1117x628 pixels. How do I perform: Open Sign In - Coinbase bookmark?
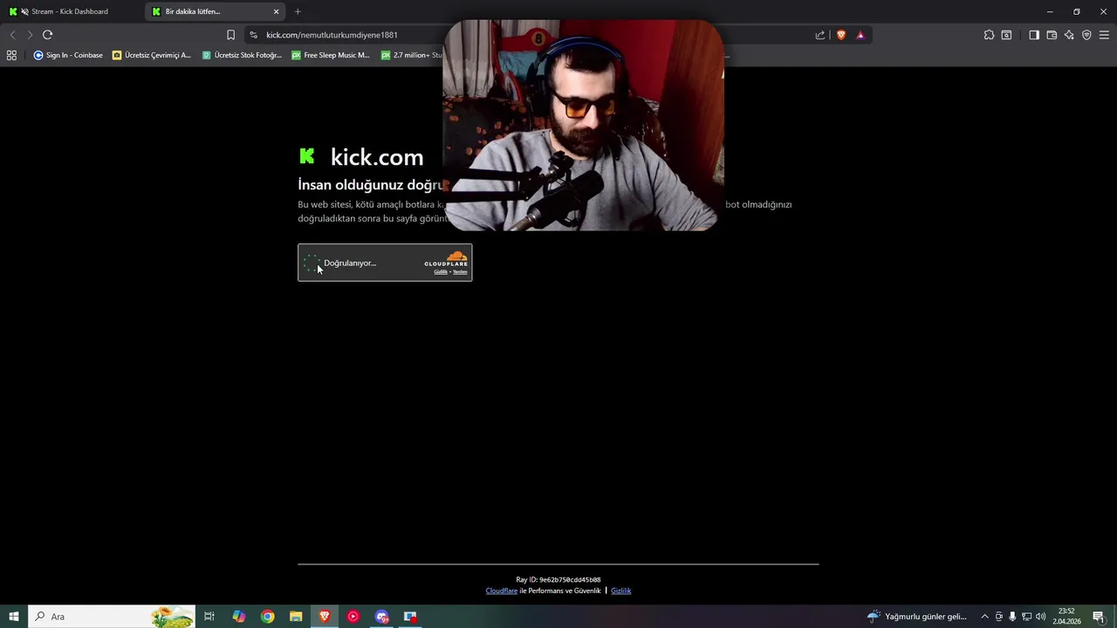click(68, 55)
